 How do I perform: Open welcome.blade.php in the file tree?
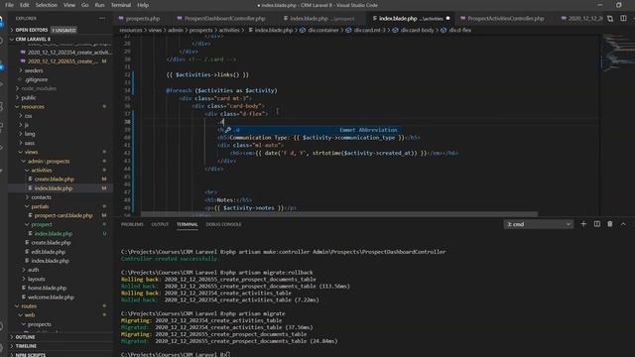(51, 297)
